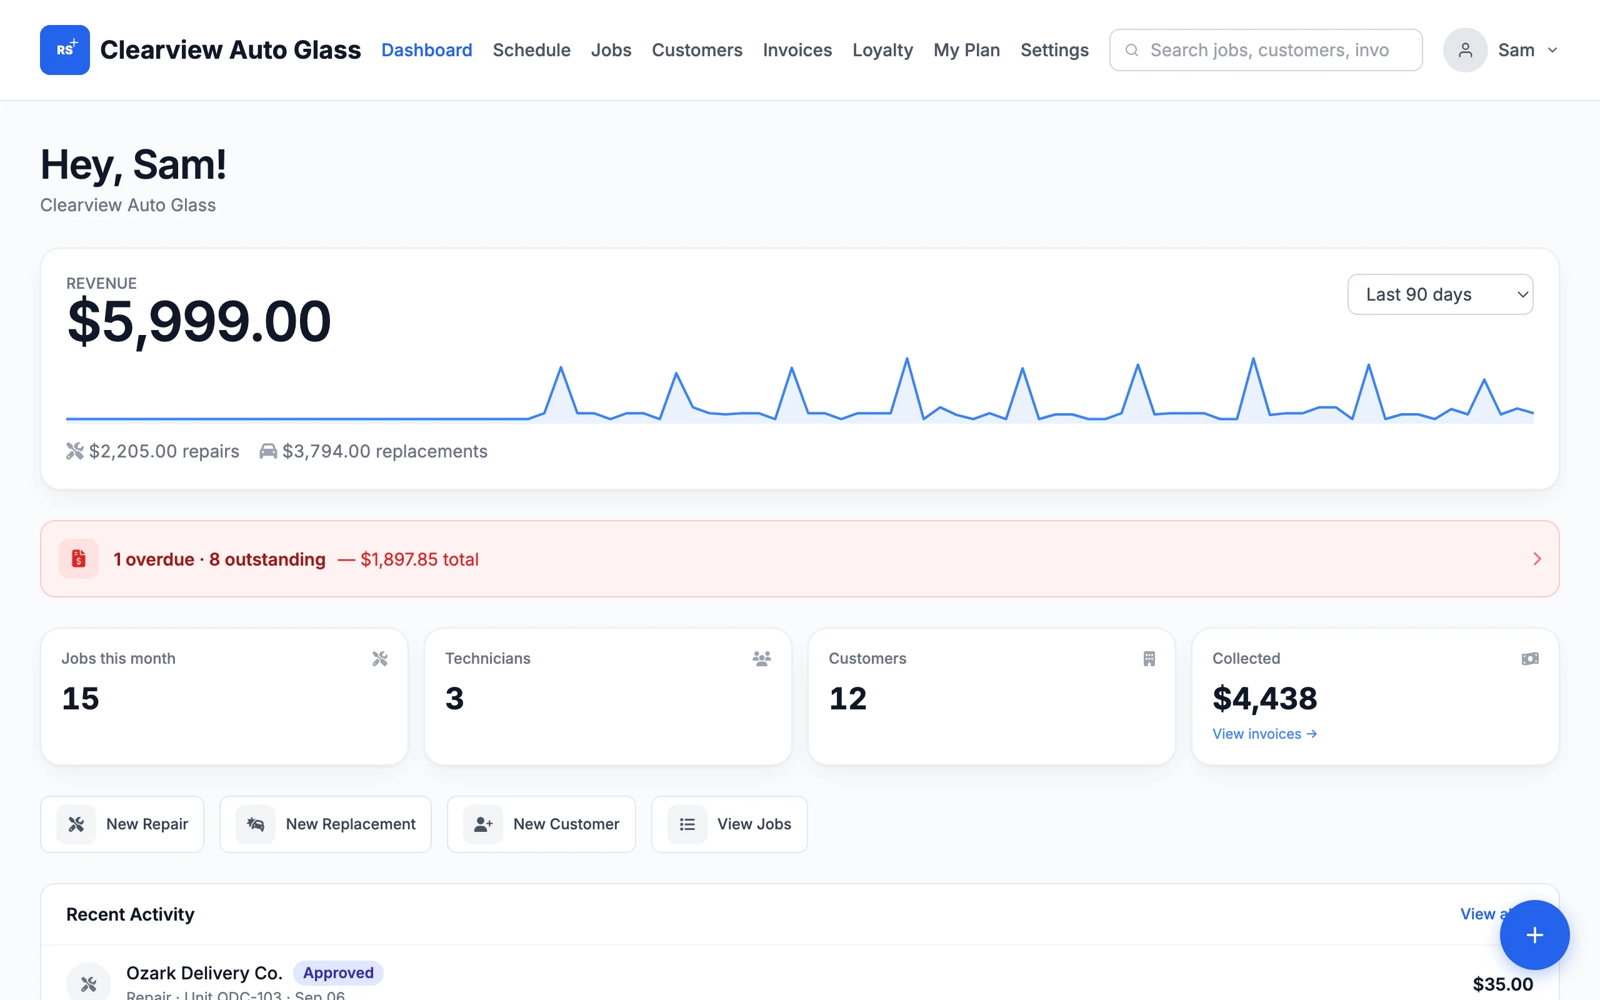Click the car icon in New Replacement button
This screenshot has width=1600, height=1000.
point(256,824)
